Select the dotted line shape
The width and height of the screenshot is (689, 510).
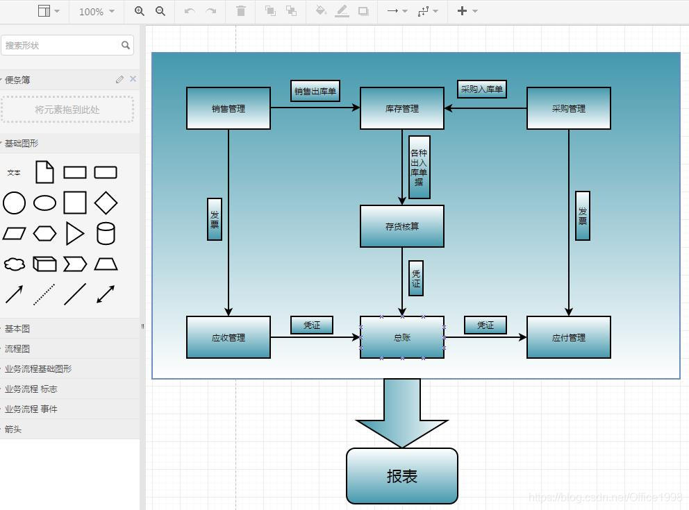44,294
